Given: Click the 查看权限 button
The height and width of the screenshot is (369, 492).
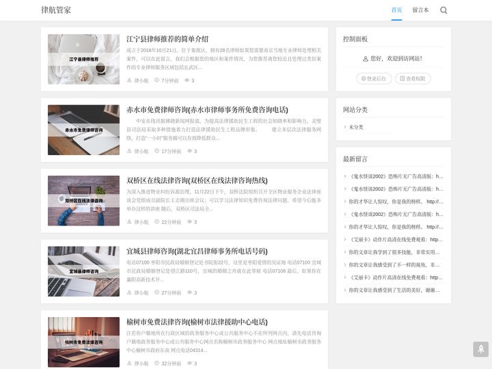Looking at the screenshot, I should (x=413, y=79).
